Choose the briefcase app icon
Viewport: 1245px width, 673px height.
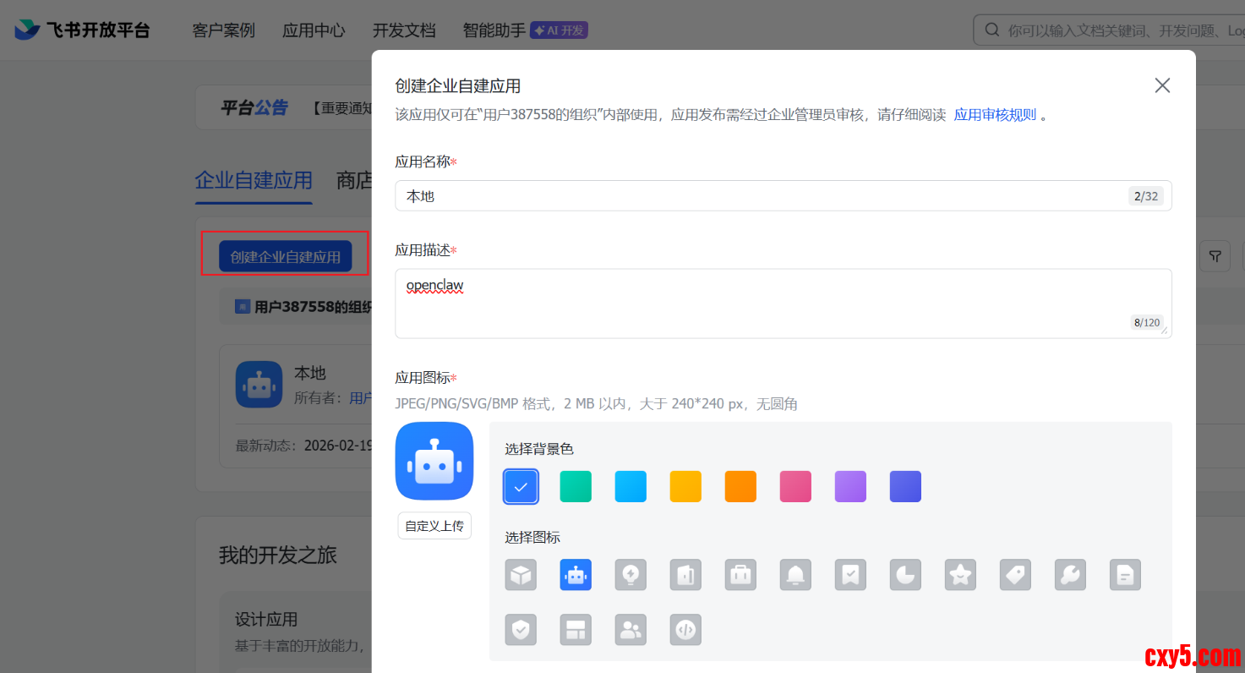tap(740, 575)
